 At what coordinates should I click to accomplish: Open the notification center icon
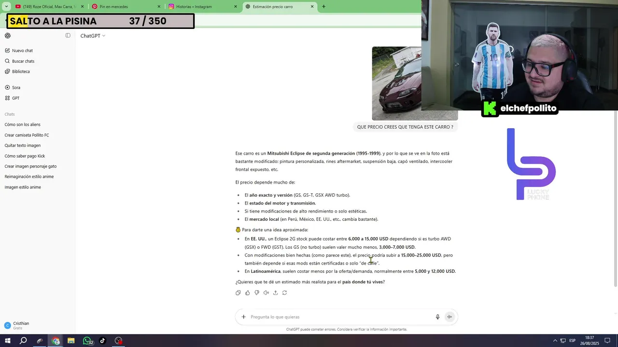[x=607, y=341]
